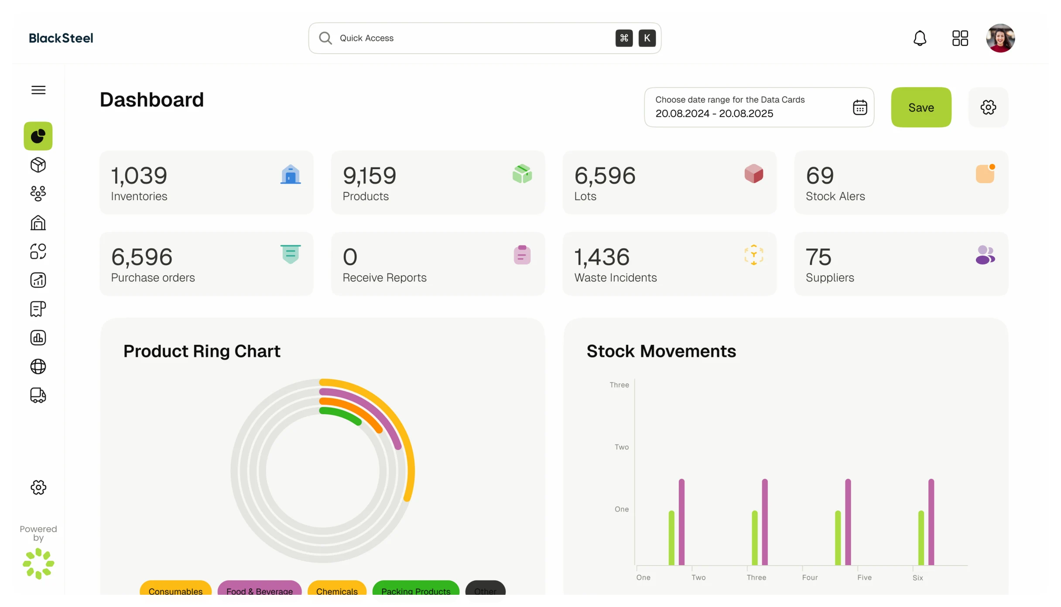Click the K key shortcut badge

(647, 38)
